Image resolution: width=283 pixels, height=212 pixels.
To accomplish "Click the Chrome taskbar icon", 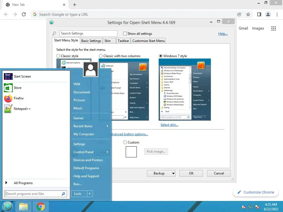I will coord(41,206).
